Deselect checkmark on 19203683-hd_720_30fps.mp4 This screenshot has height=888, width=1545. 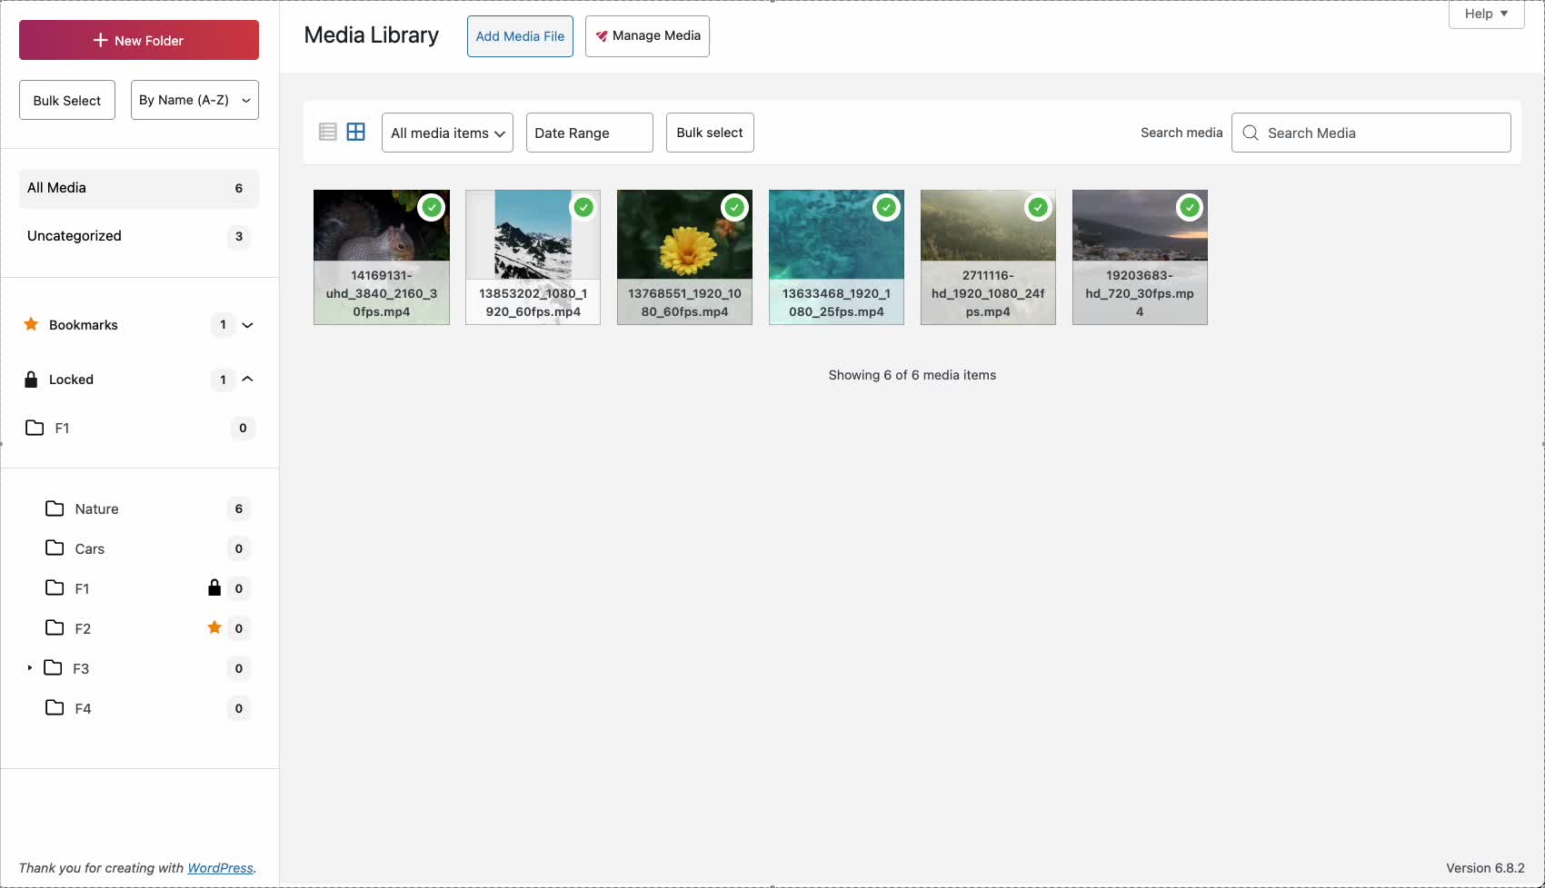click(x=1190, y=207)
